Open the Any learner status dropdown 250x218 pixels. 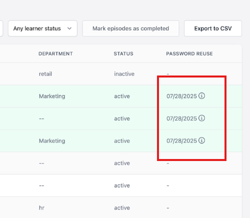click(x=42, y=28)
